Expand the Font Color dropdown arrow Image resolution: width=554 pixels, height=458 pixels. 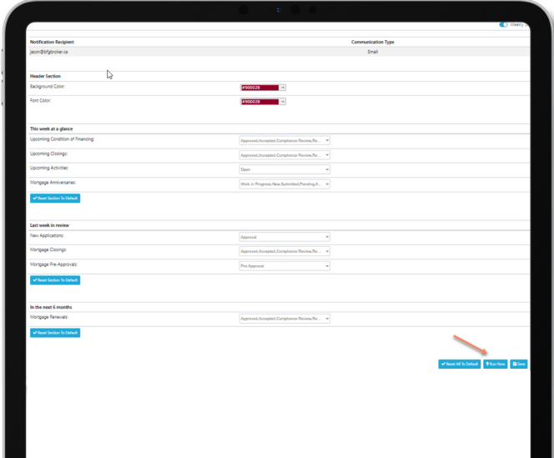283,102
